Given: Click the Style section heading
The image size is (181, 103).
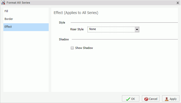Looking at the screenshot, I should point(62,23).
